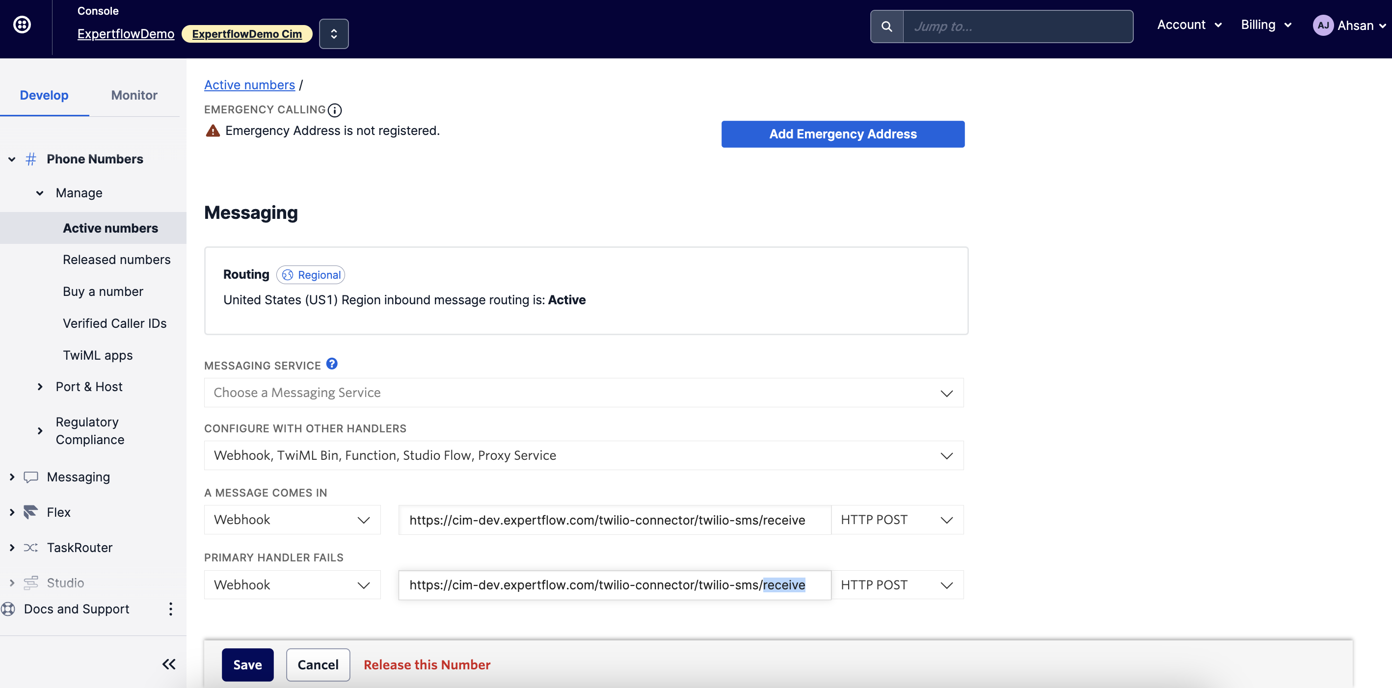Click the search magnifier icon

pyautogui.click(x=886, y=26)
